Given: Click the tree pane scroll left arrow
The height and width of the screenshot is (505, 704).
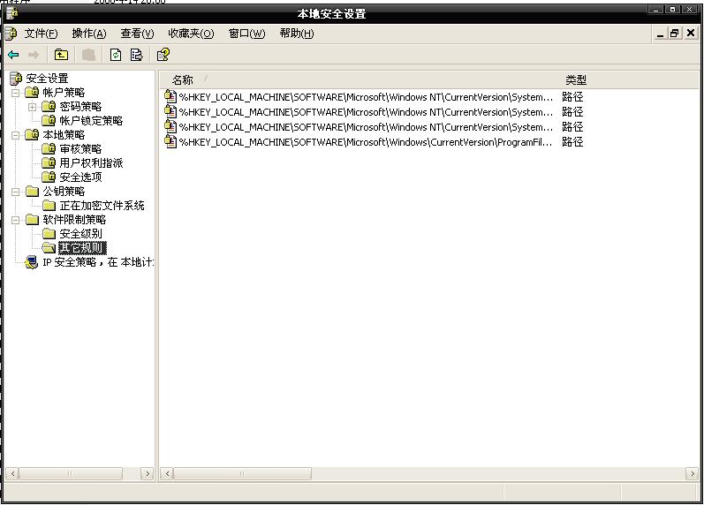Looking at the screenshot, I should coord(12,473).
